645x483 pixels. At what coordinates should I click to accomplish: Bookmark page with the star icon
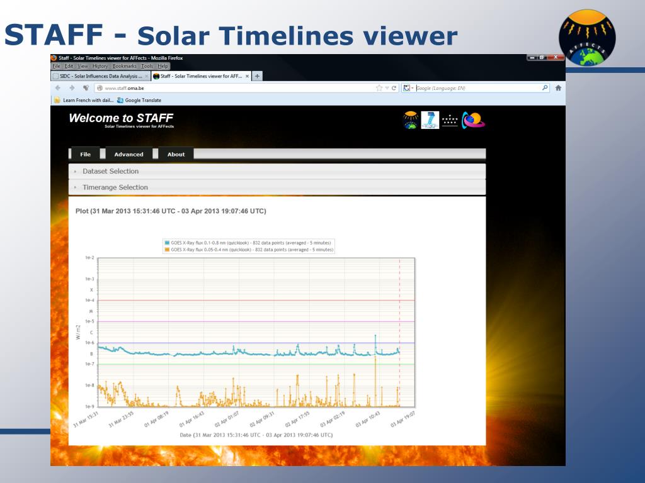[x=379, y=88]
